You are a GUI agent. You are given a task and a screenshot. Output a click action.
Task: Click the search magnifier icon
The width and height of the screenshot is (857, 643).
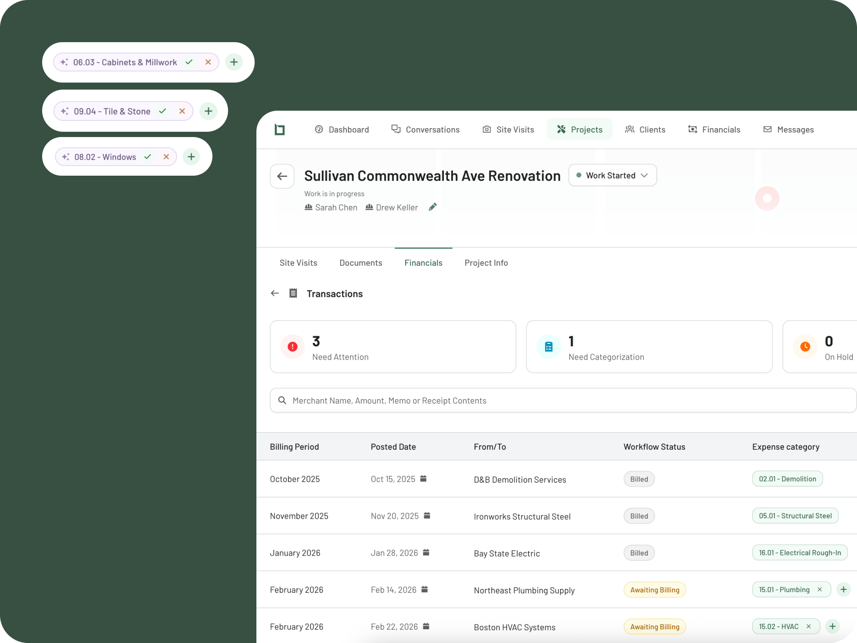[x=282, y=400]
